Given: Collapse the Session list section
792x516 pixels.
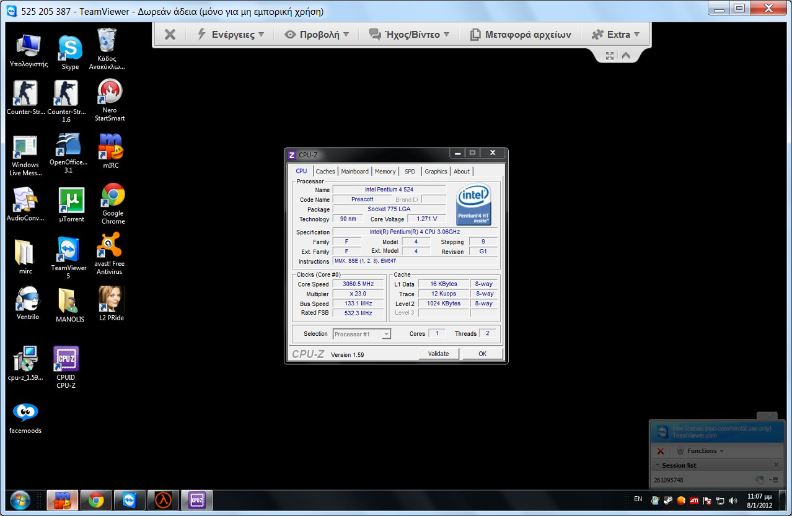Looking at the screenshot, I should coord(658,465).
